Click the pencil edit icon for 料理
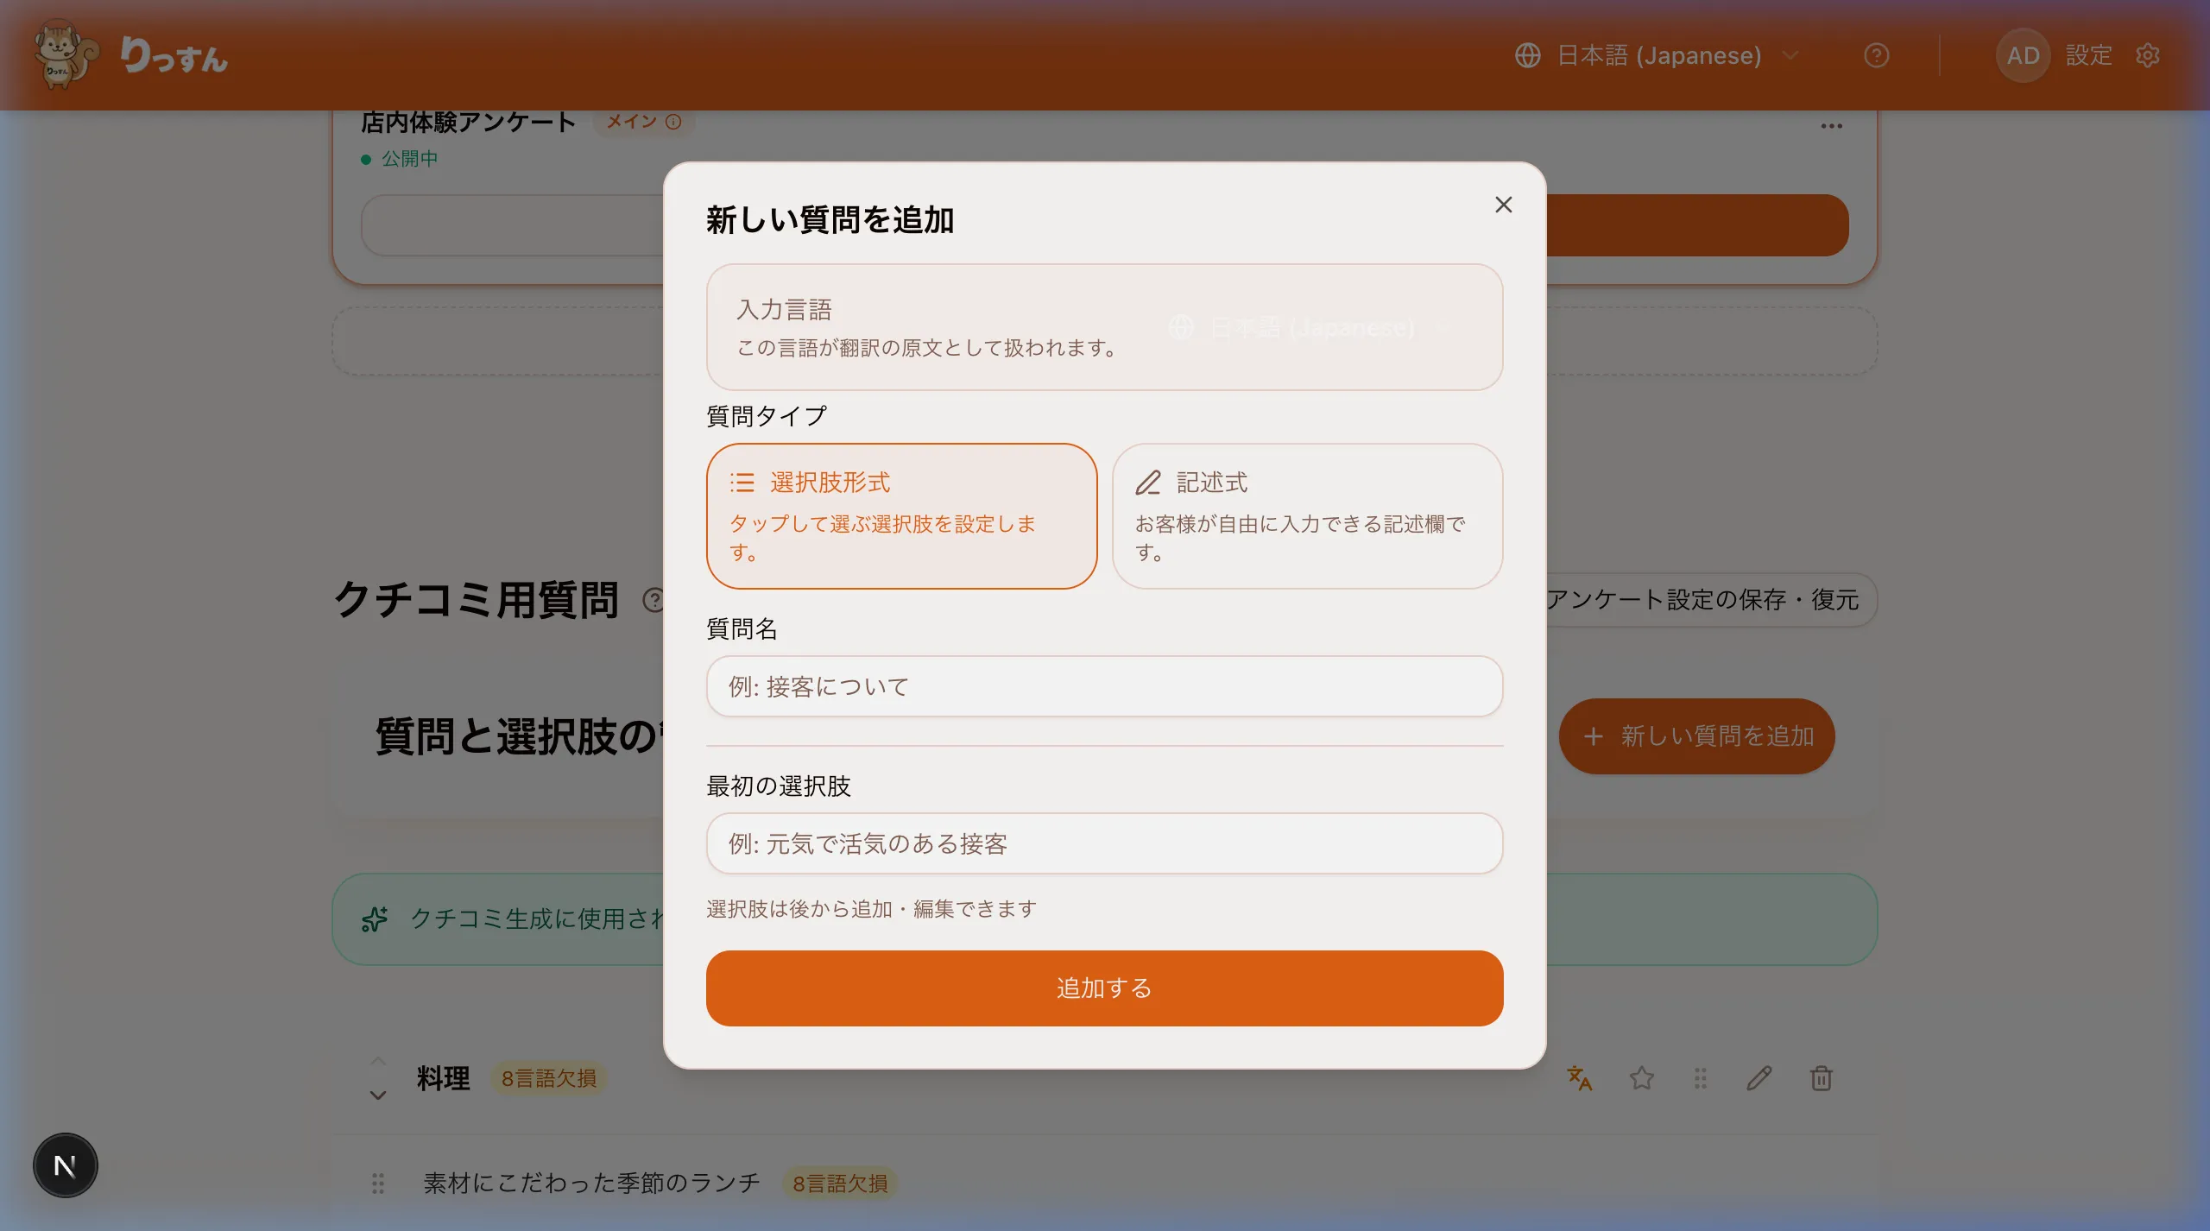This screenshot has height=1231, width=2210. pyautogui.click(x=1759, y=1078)
